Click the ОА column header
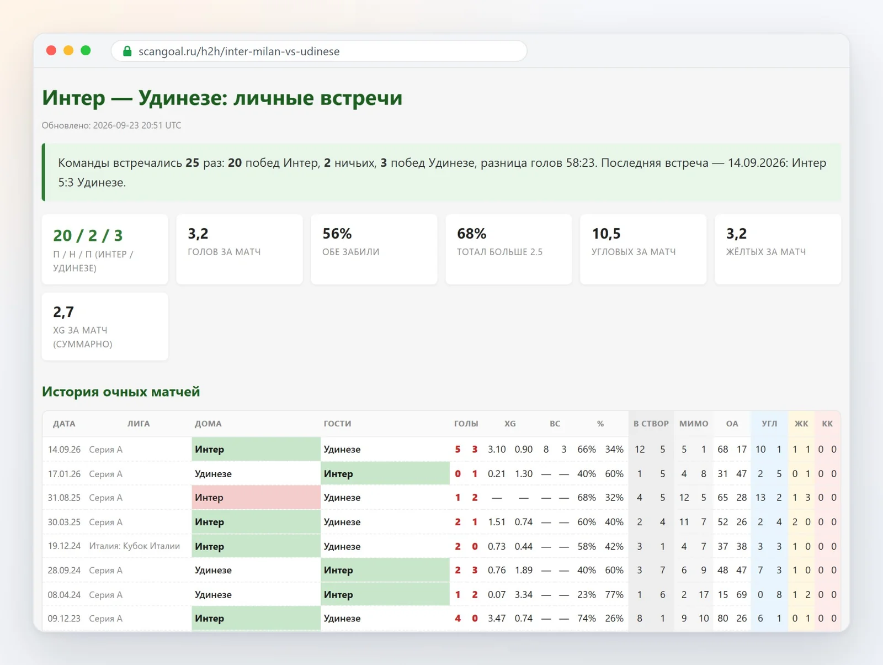883x665 pixels. (732, 424)
